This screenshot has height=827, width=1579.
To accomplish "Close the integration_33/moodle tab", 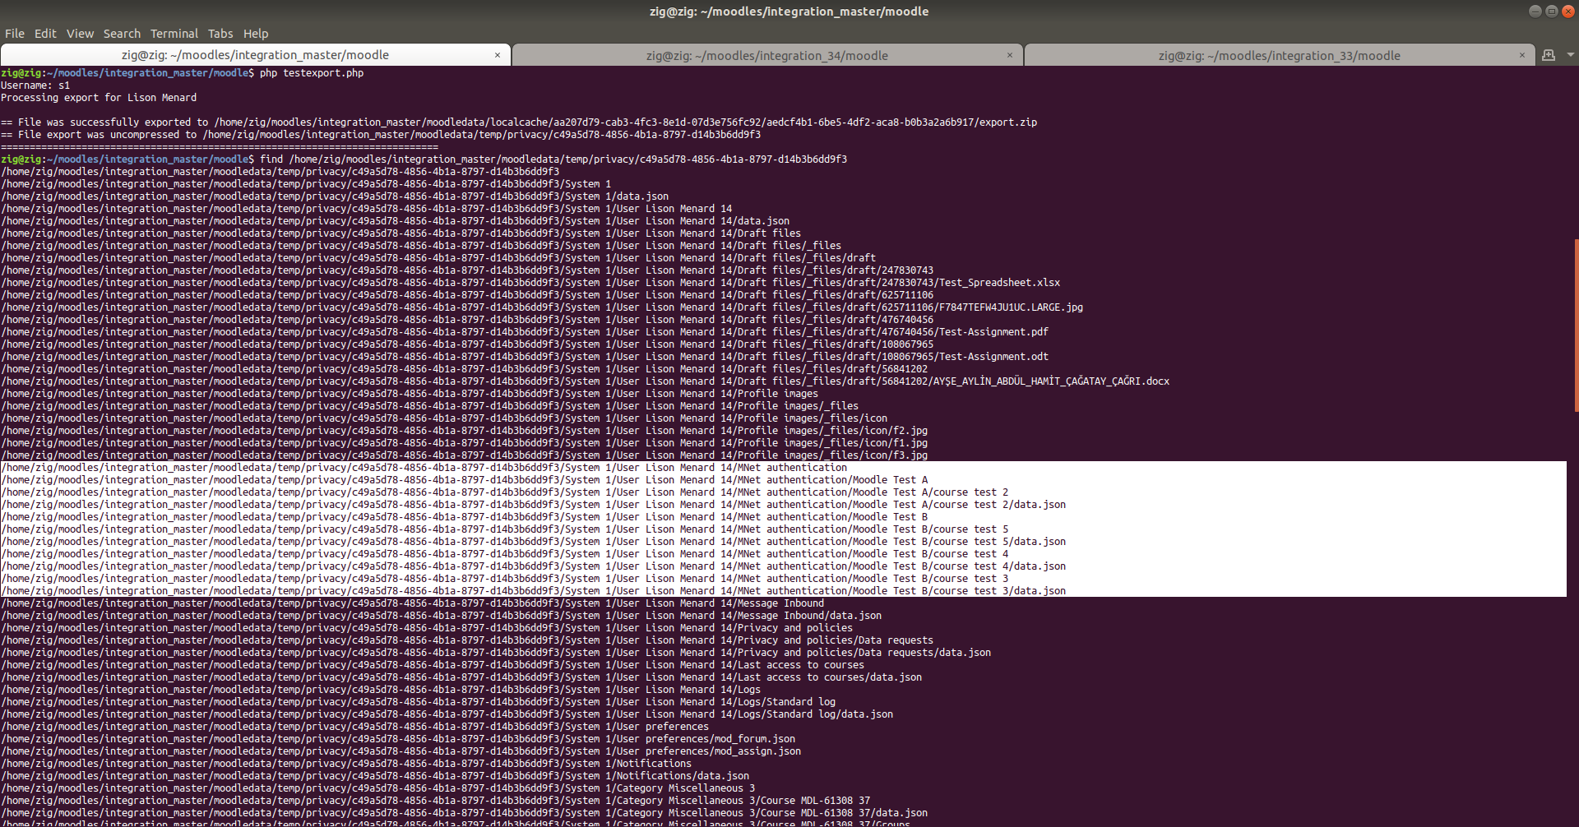I will [x=1522, y=55].
